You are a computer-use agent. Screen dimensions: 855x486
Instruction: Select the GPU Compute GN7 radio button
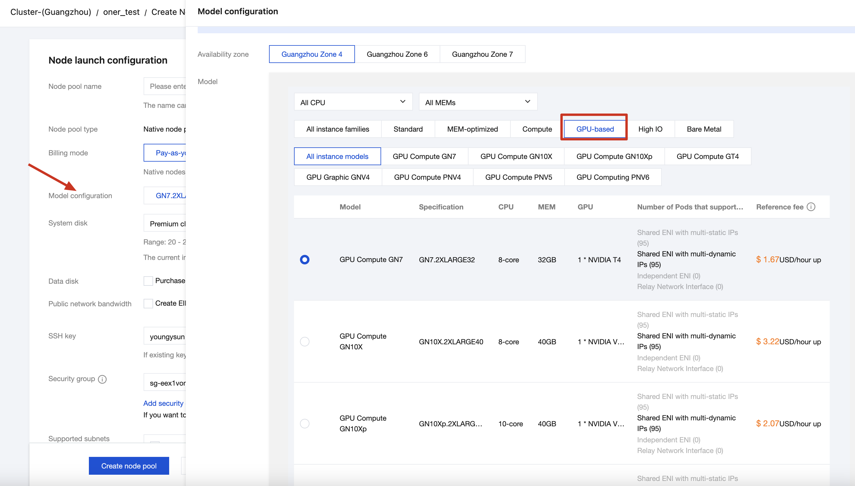(305, 259)
